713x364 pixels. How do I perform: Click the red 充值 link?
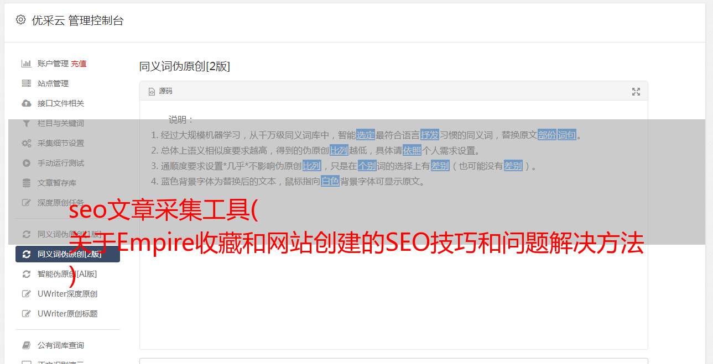[x=79, y=64]
